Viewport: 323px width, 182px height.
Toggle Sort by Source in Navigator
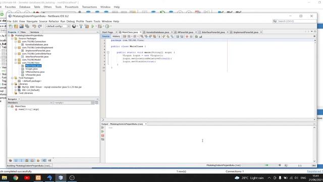(x=49, y=160)
